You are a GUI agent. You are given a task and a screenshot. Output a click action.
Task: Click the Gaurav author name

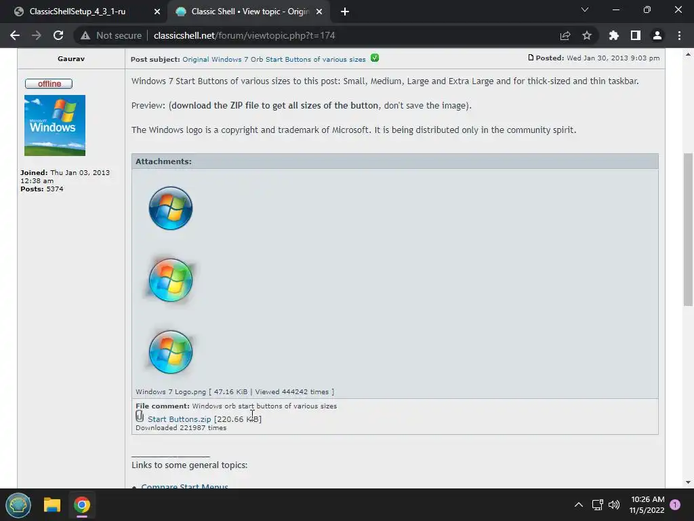click(70, 58)
